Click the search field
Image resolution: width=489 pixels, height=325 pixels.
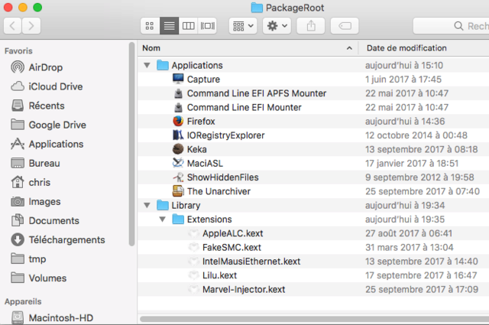(x=451, y=26)
